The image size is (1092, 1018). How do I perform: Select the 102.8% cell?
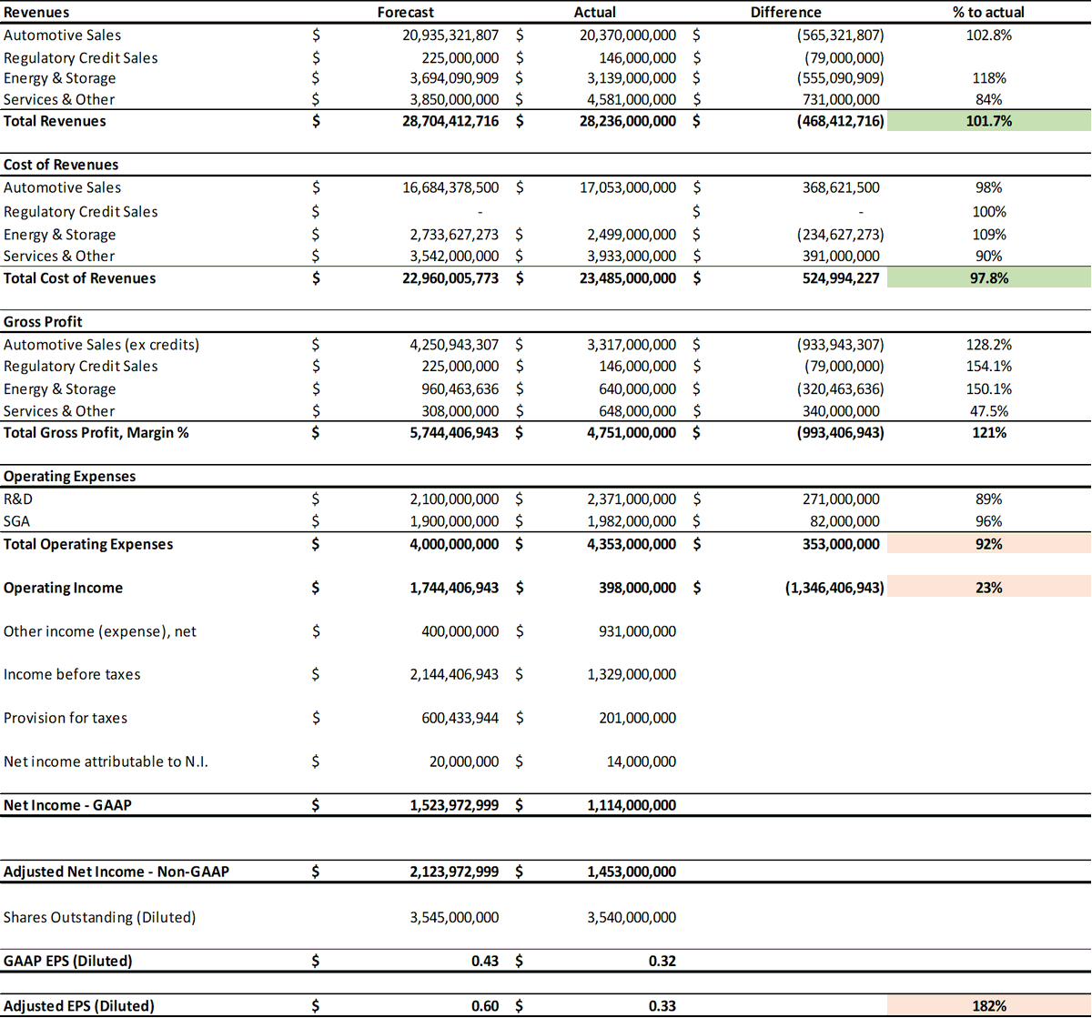(x=988, y=35)
